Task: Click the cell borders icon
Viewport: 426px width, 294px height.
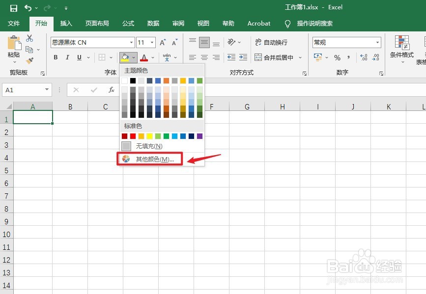Action: pos(102,57)
